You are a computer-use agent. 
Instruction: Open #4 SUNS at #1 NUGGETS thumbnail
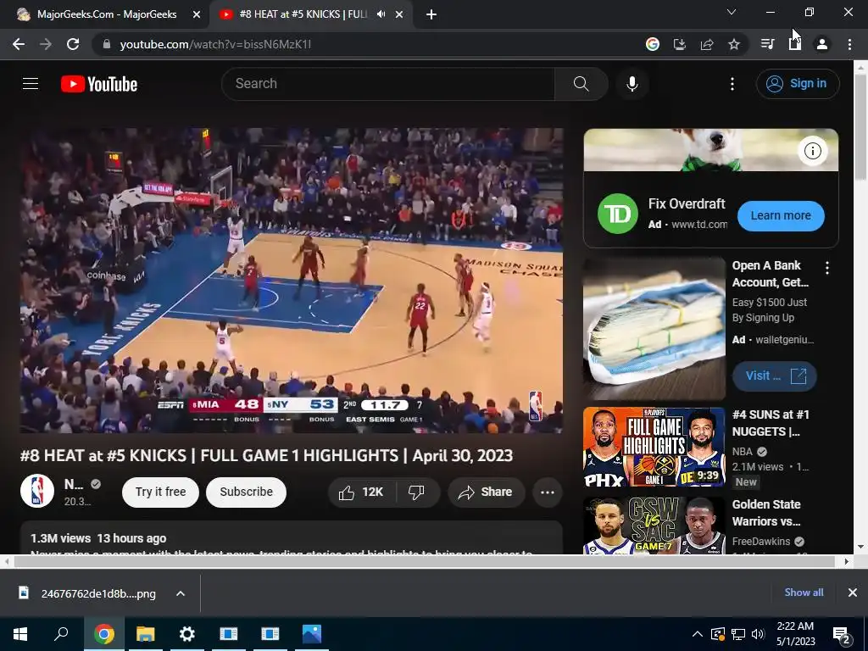(x=654, y=448)
